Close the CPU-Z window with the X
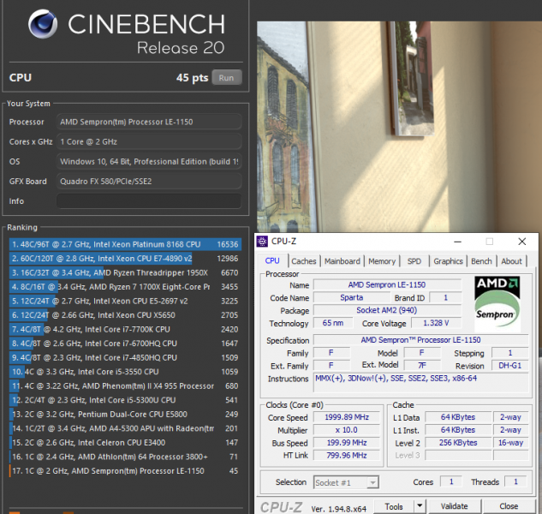542x514 pixels. point(522,242)
